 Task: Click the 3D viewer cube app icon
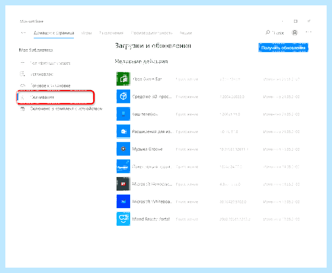click(x=123, y=97)
